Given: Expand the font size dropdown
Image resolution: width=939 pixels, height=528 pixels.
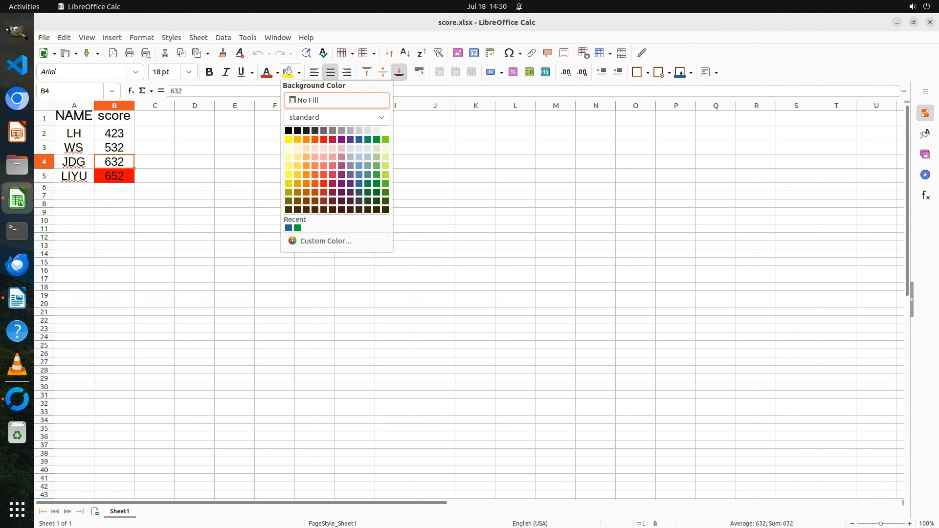Looking at the screenshot, I should (189, 72).
